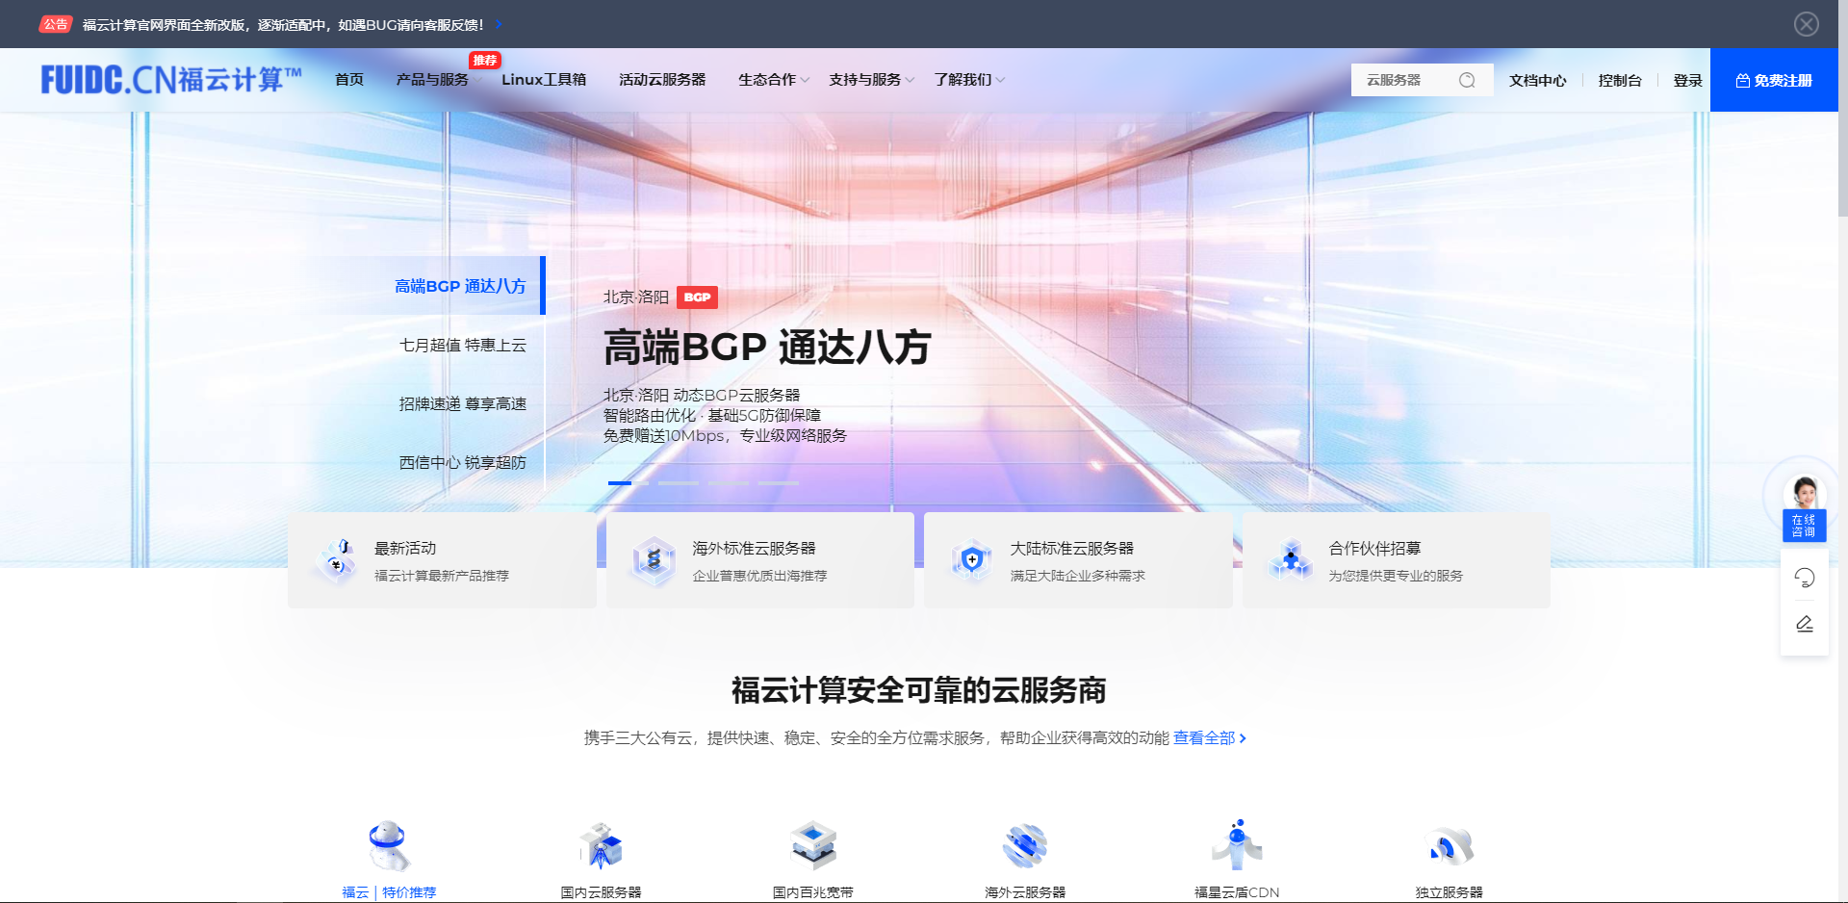This screenshot has width=1848, height=903.
Task: Close the announcement bar with X icon
Action: [x=1806, y=24]
